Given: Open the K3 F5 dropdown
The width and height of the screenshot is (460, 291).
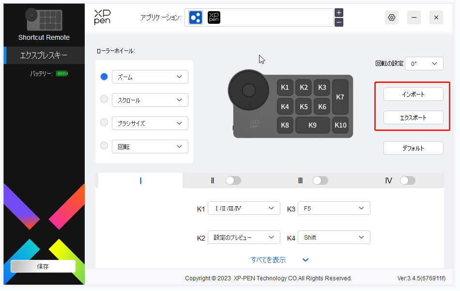Looking at the screenshot, I should pyautogui.click(x=334, y=208).
